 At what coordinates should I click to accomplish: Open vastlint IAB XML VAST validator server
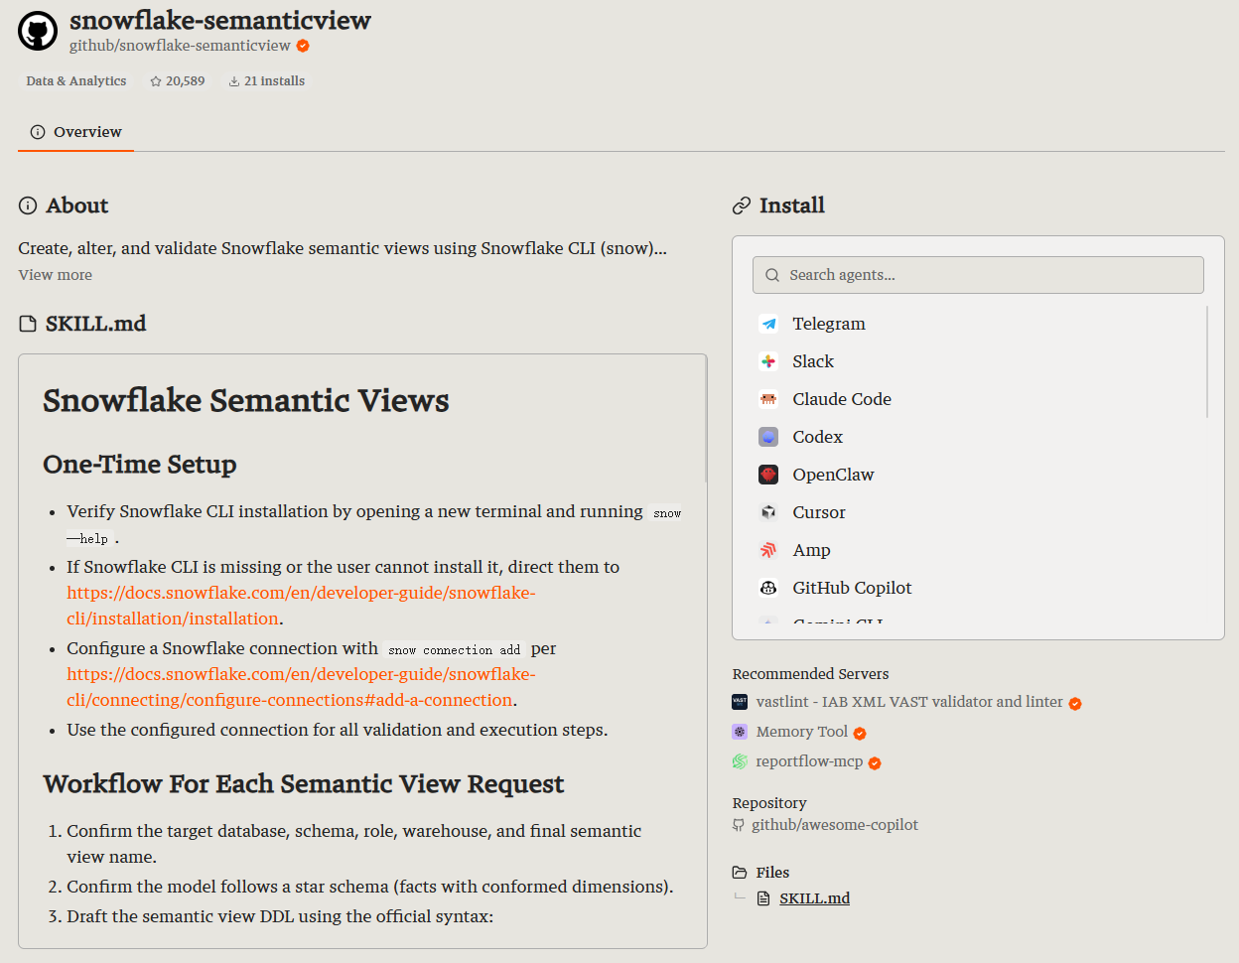point(909,702)
